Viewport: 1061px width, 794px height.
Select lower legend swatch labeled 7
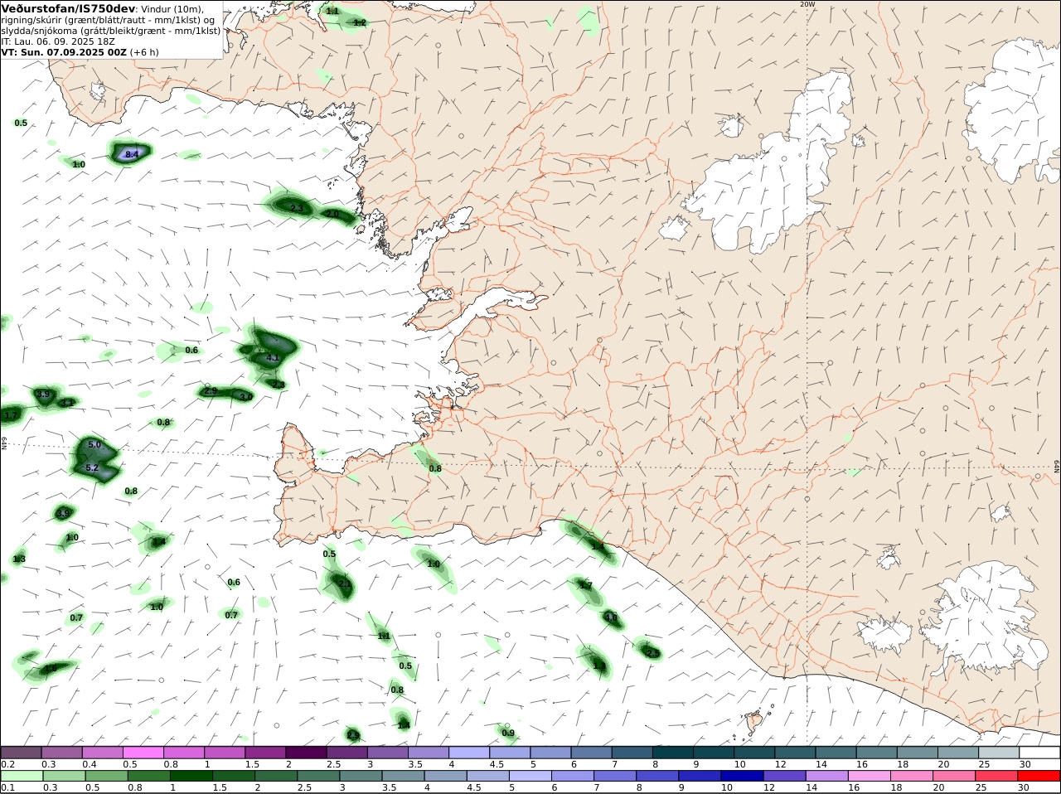(615, 776)
